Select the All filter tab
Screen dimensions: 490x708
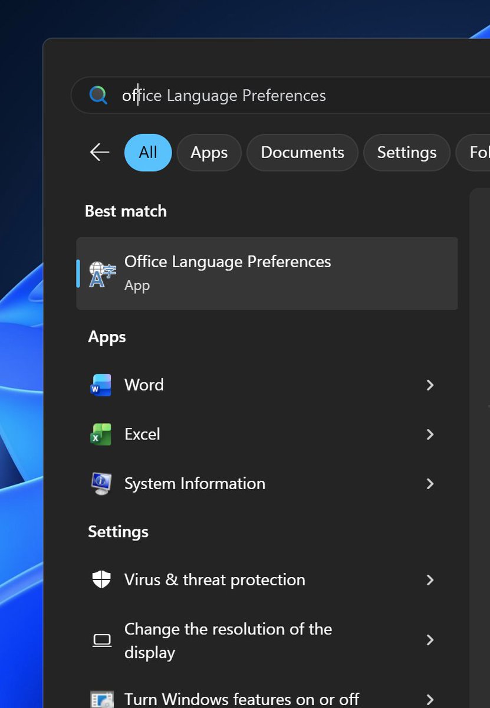click(x=148, y=152)
